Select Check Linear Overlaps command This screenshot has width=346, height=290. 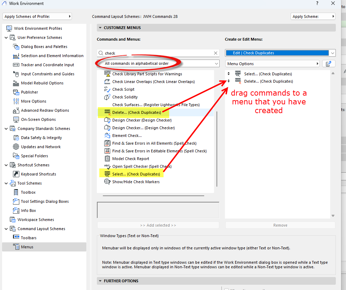153,82
